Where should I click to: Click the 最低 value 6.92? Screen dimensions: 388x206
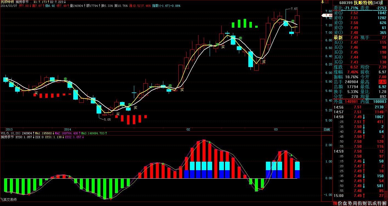pos(383,87)
